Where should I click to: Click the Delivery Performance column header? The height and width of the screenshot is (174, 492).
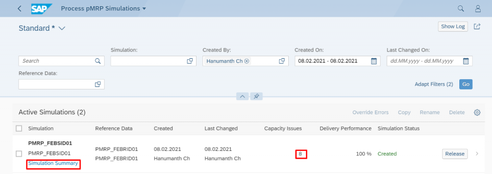click(x=345, y=128)
